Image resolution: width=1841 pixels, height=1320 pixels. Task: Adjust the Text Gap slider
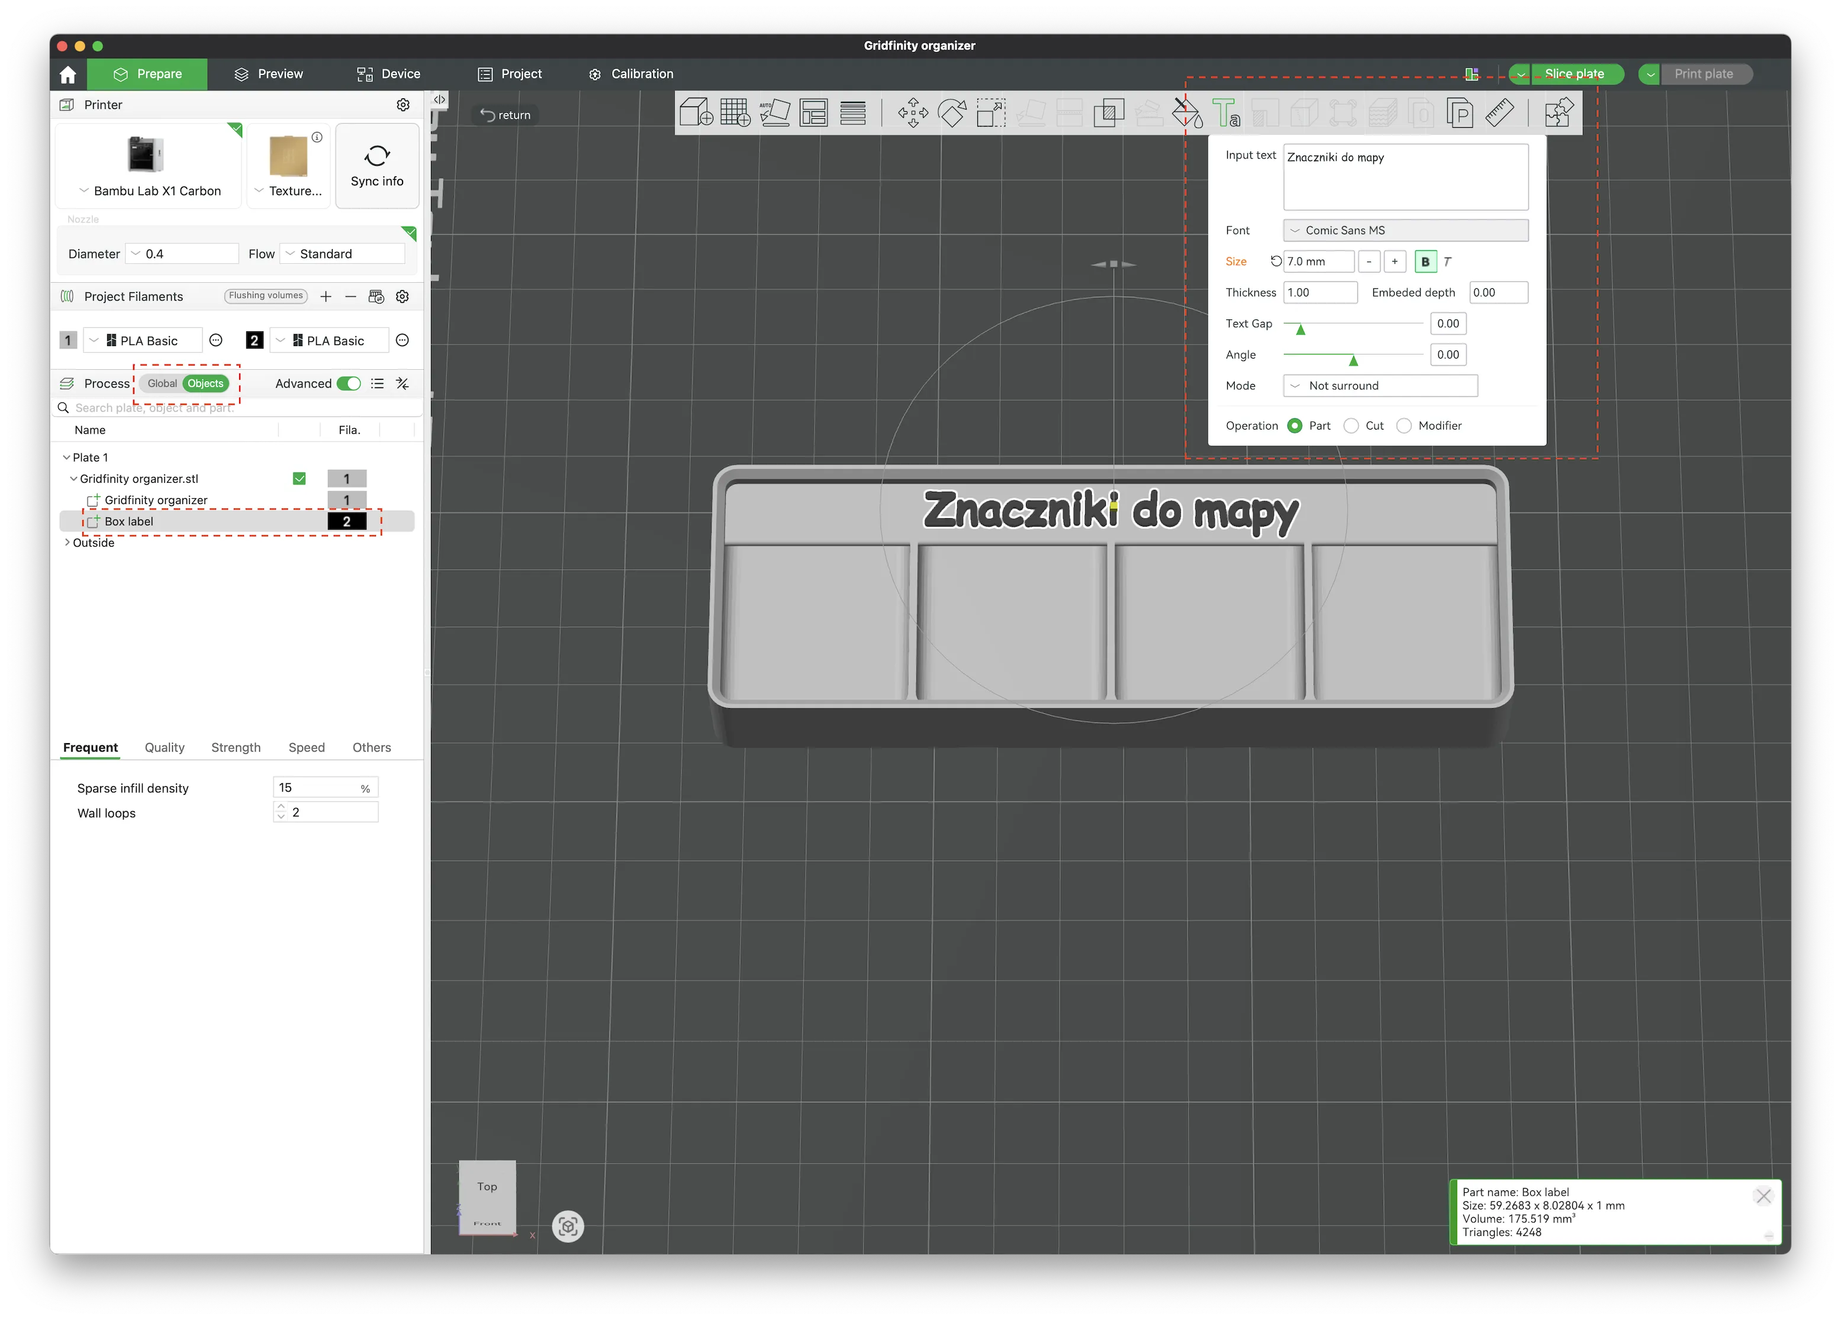(x=1299, y=328)
